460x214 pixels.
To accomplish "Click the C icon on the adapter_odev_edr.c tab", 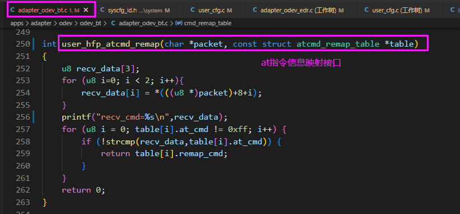I will (x=255, y=10).
